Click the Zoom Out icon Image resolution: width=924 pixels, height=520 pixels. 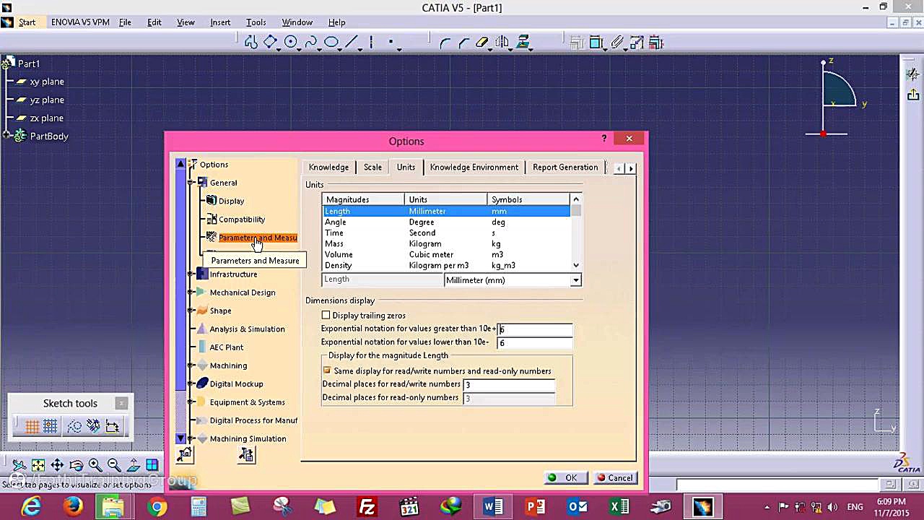click(113, 465)
